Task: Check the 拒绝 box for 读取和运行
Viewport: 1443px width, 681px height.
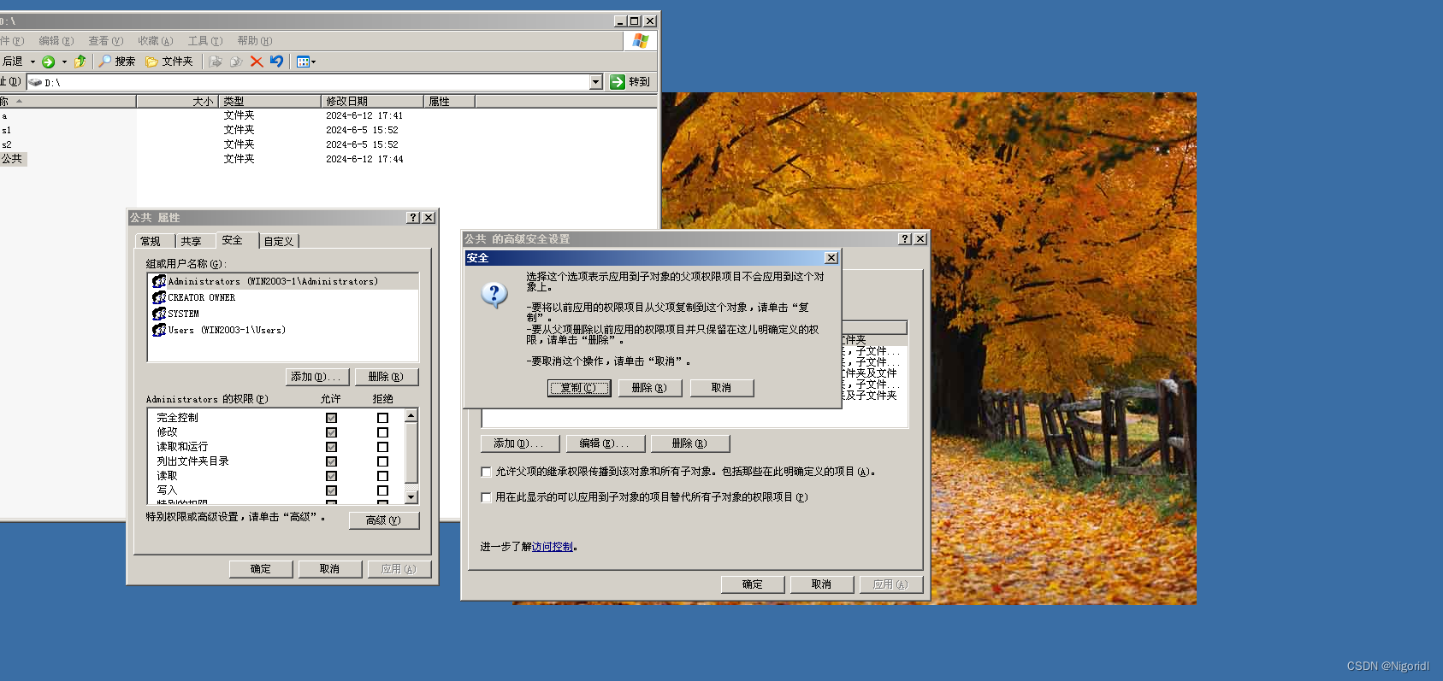Action: [382, 447]
